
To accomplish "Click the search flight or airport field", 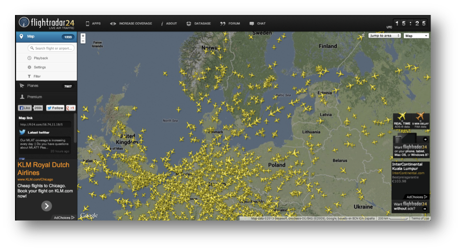I will click(x=51, y=48).
